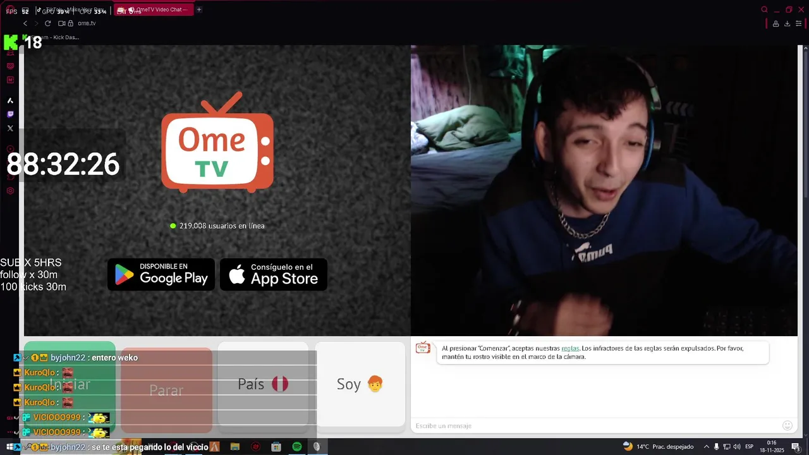Click the chat message 'entero weko'
This screenshot has width=809, height=455.
[x=114, y=358]
